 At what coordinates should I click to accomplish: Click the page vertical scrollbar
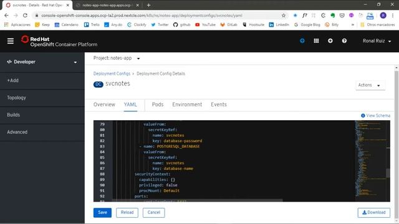coord(397,145)
